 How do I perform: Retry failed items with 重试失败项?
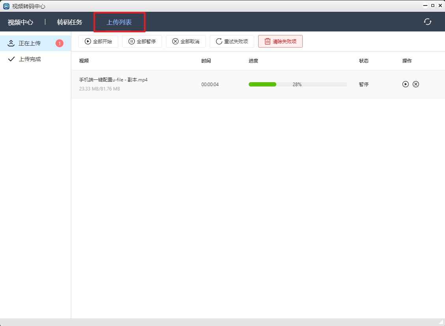[232, 41]
